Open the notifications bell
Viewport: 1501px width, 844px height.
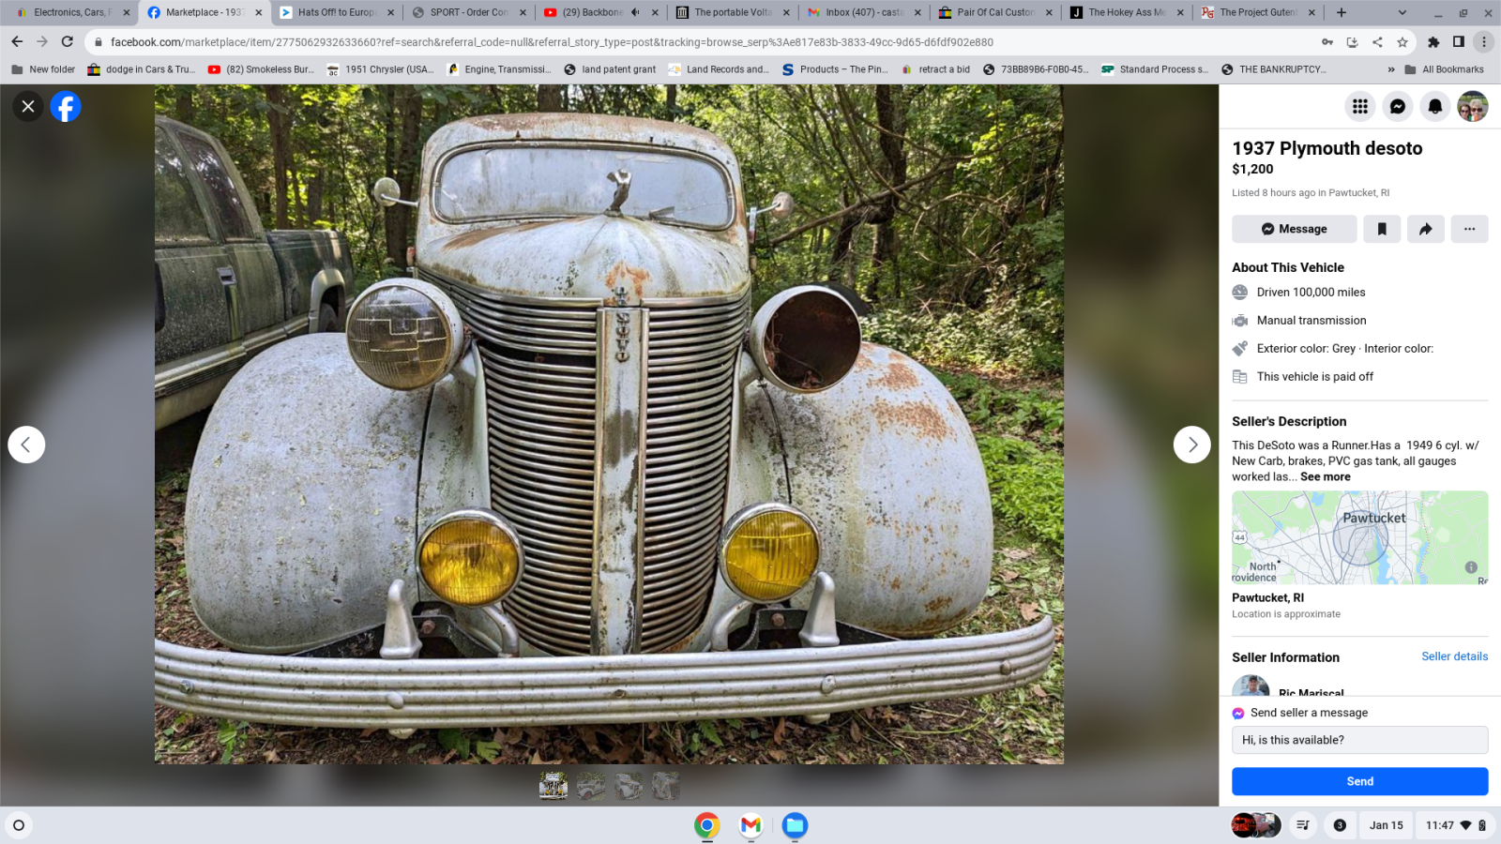[1434, 107]
